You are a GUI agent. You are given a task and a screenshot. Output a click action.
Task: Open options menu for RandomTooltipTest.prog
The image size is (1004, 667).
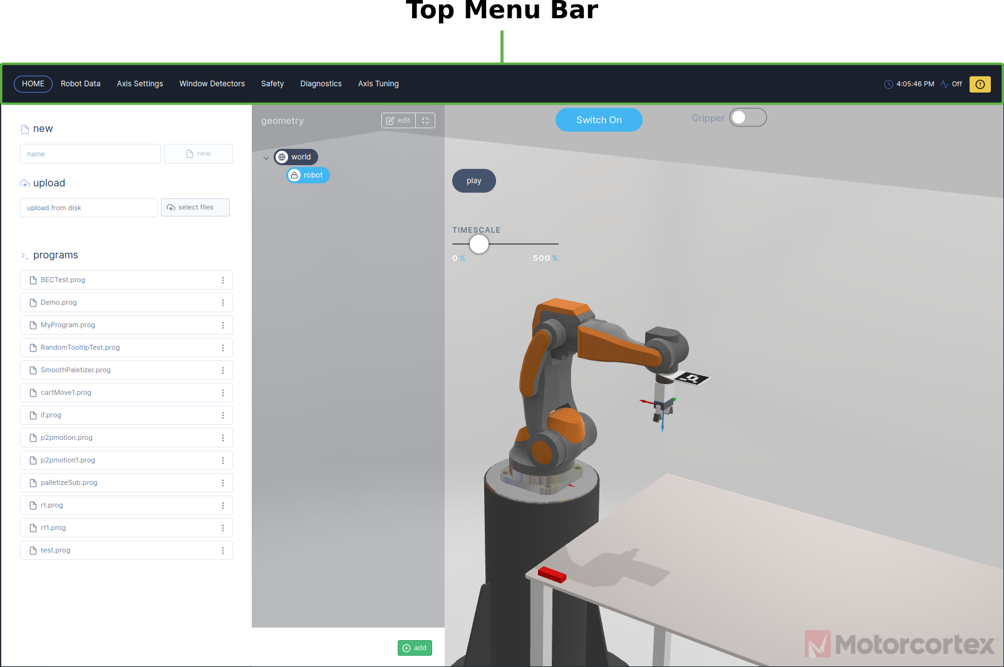pos(223,348)
